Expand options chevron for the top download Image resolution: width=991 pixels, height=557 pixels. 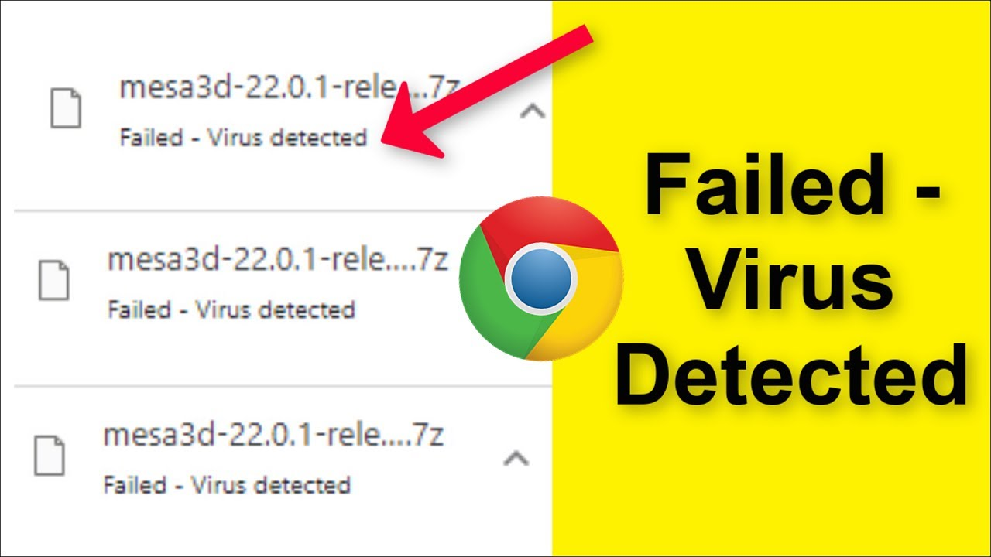(532, 113)
